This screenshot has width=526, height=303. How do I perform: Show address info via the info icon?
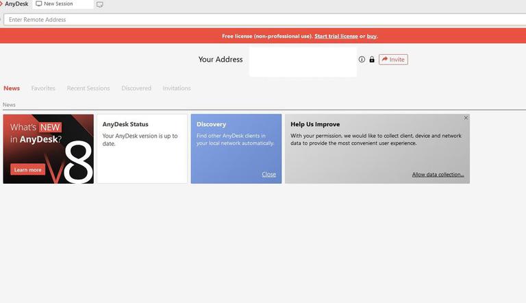point(362,60)
